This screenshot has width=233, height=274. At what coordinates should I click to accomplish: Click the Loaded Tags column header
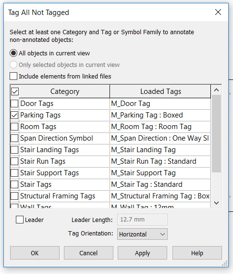tap(160, 91)
